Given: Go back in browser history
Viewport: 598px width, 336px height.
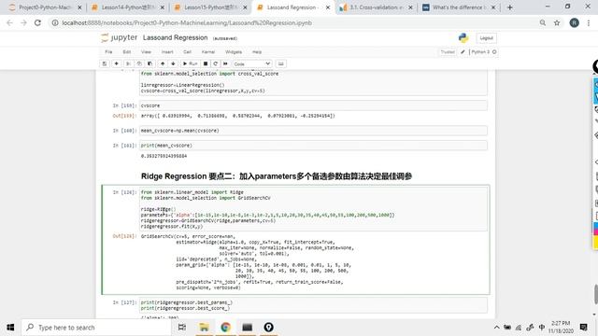Looking at the screenshot, I should [x=10, y=22].
